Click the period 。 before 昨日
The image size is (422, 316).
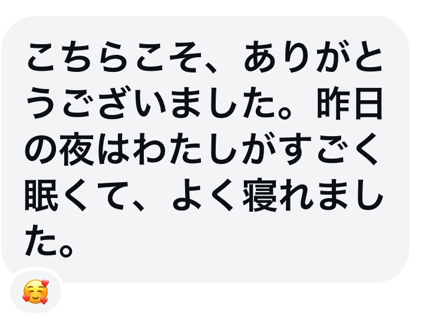(284, 113)
